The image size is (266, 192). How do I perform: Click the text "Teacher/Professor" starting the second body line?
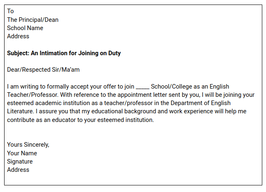[33, 95]
